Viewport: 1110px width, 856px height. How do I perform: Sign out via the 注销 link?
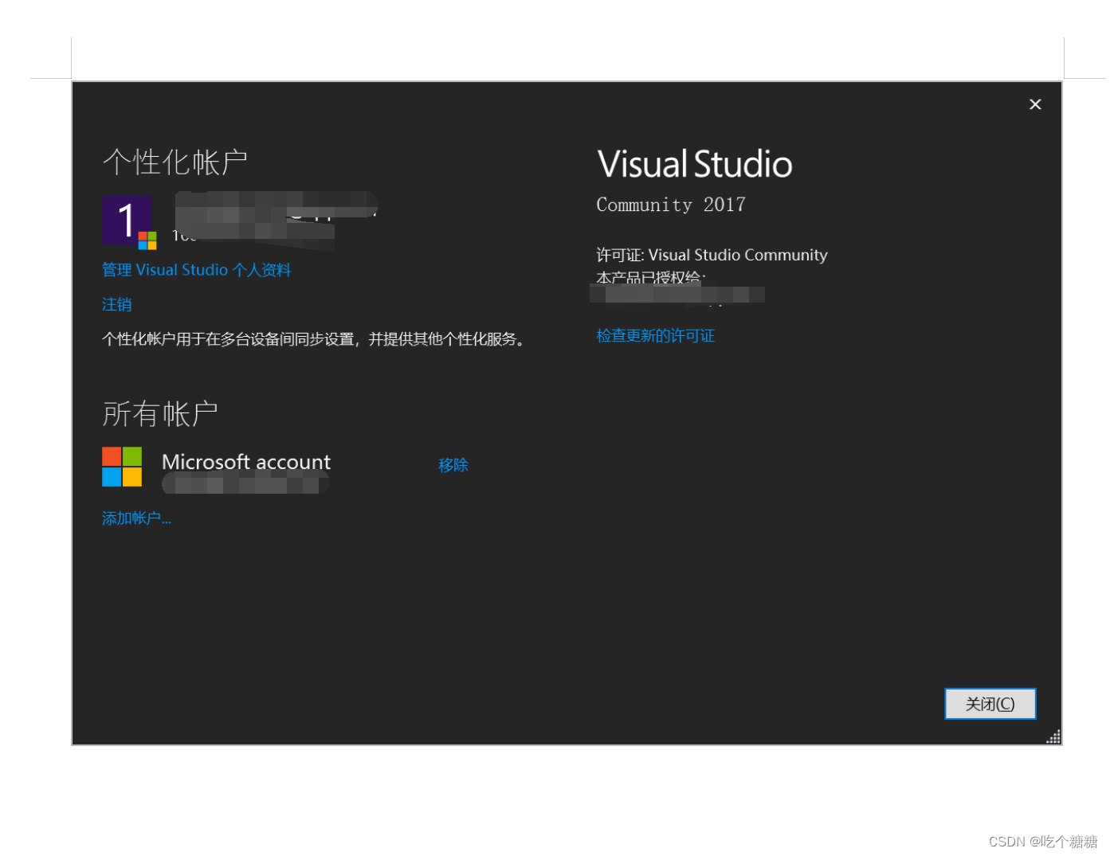click(117, 304)
